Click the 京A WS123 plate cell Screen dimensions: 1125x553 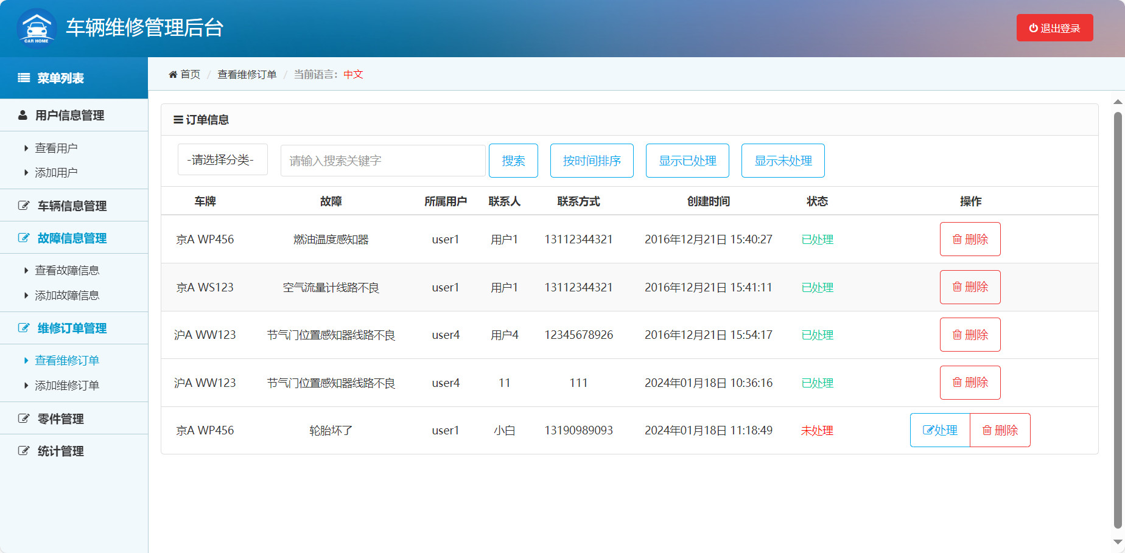pyautogui.click(x=205, y=287)
